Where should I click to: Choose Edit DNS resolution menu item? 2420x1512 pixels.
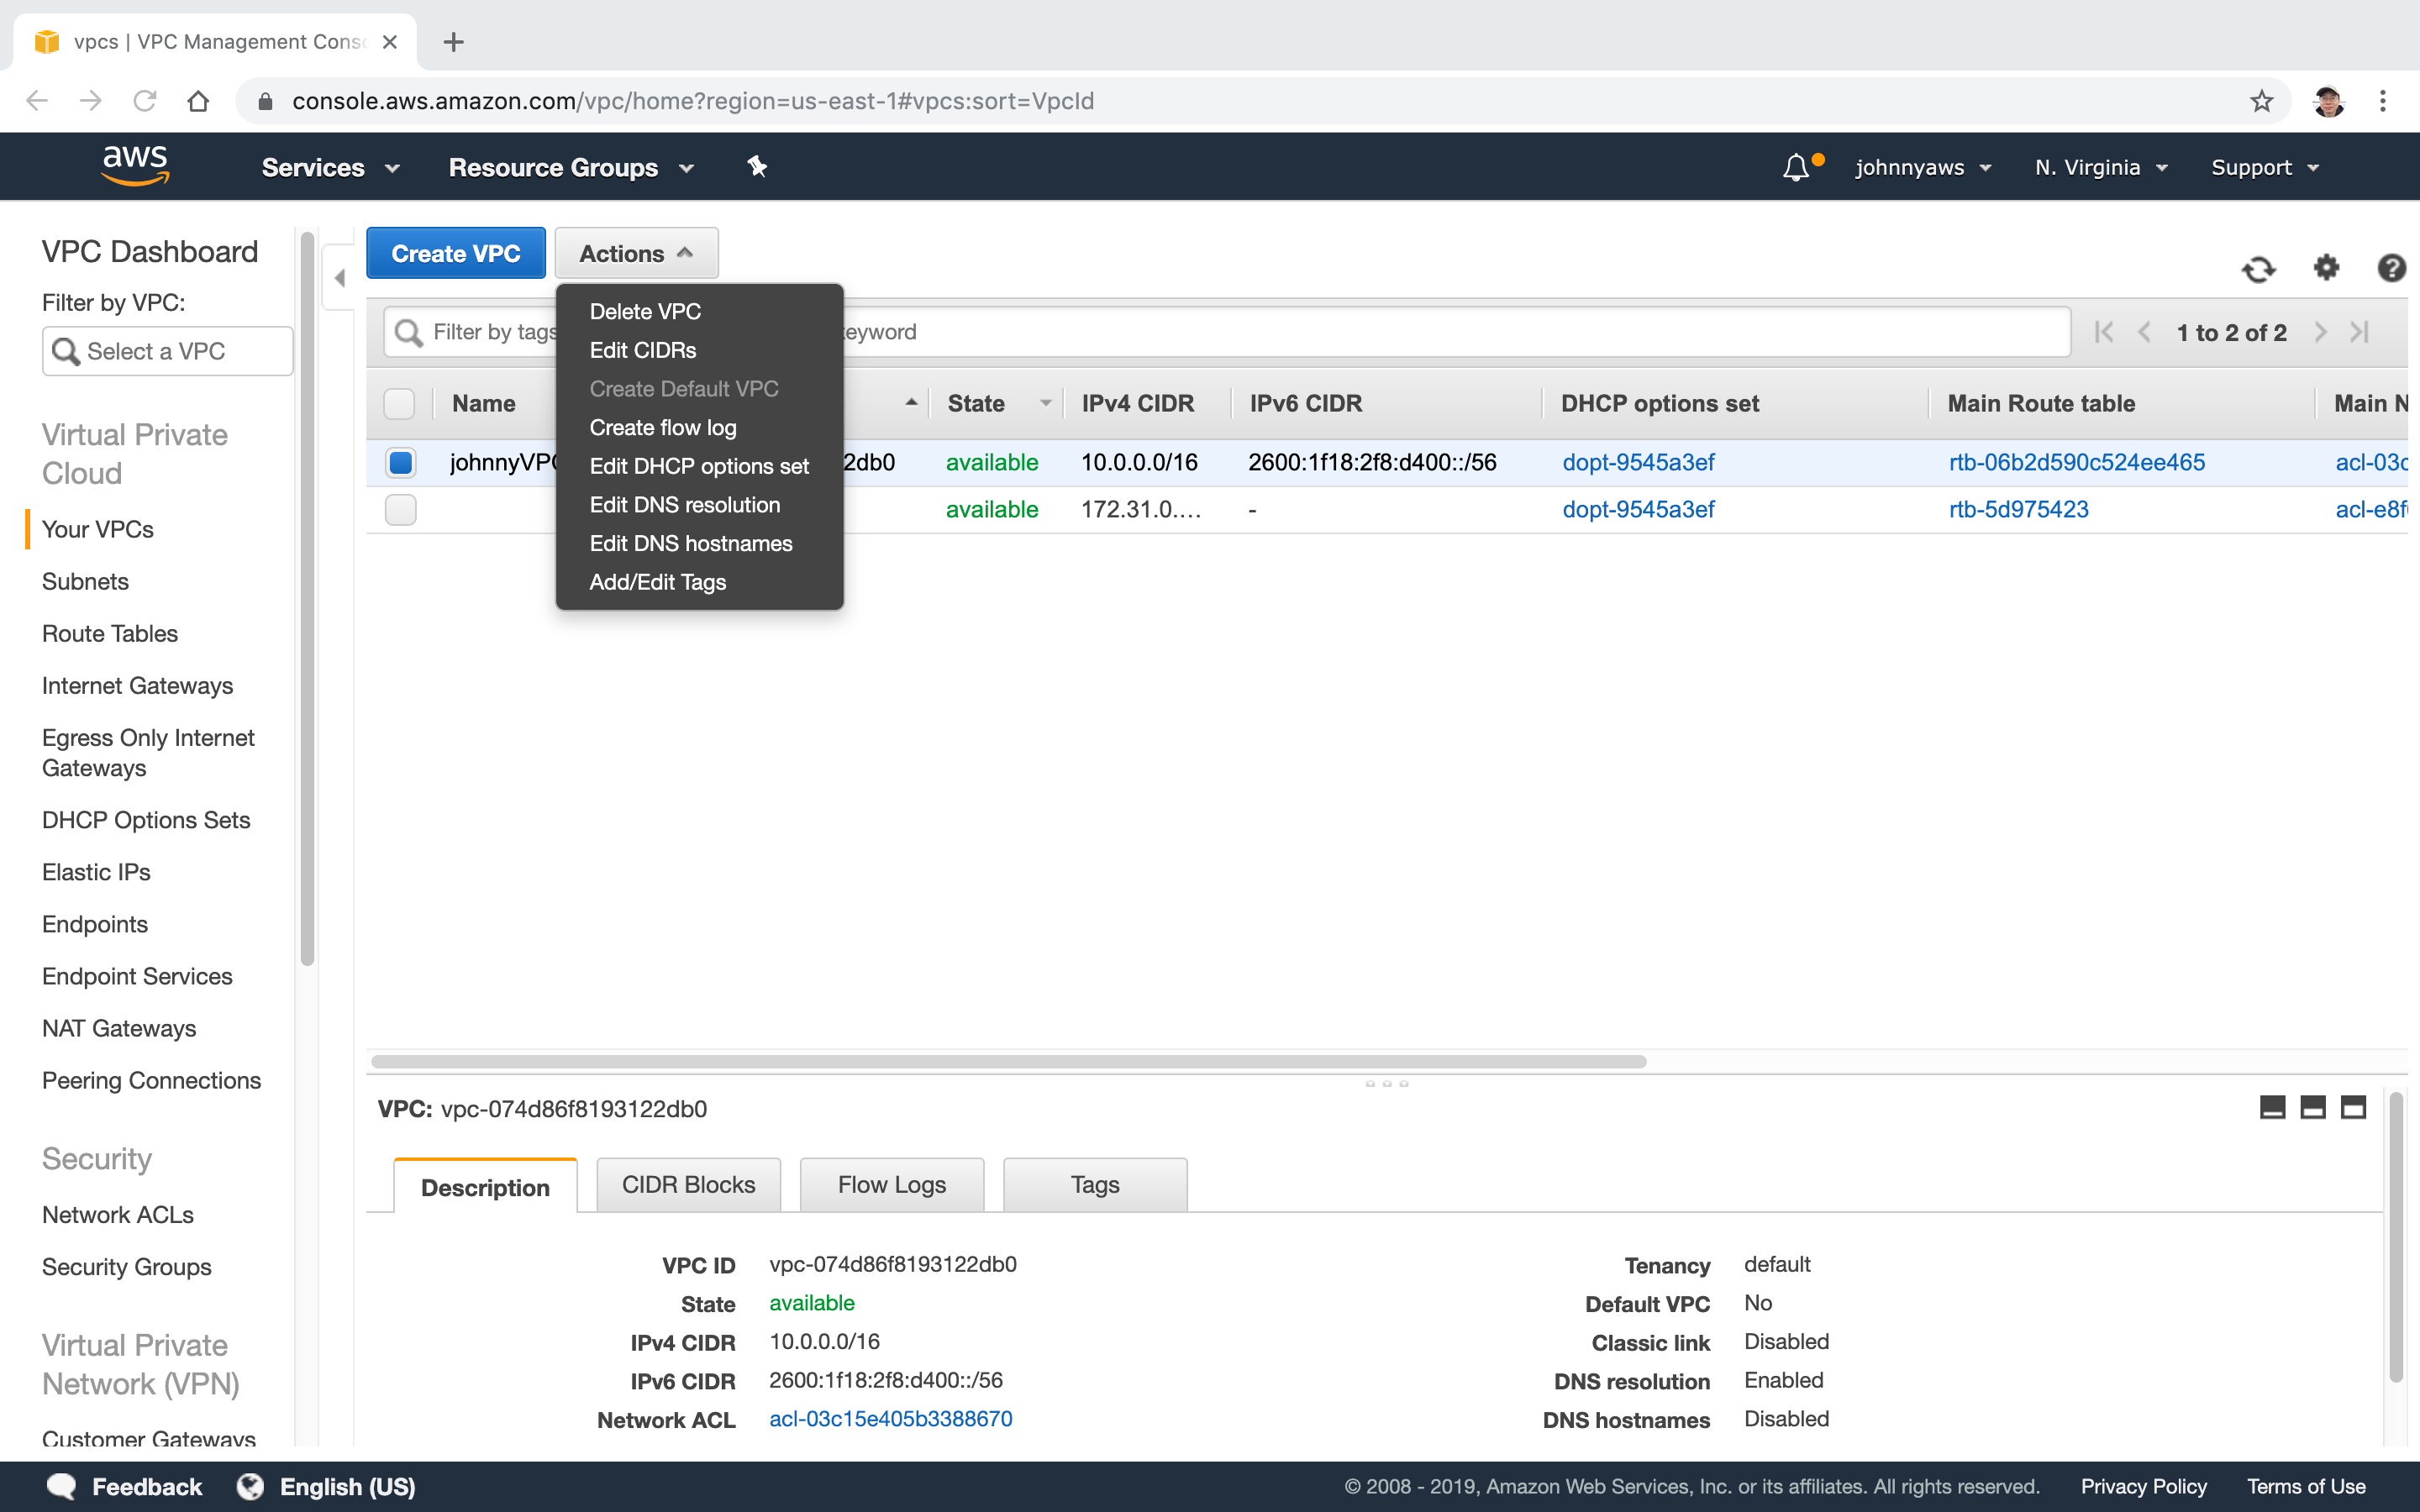(685, 505)
